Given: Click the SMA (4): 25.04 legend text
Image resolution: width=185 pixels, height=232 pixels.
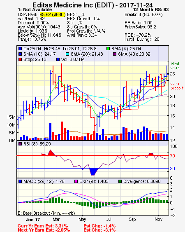Looking at the screenshot, I should (126, 49).
